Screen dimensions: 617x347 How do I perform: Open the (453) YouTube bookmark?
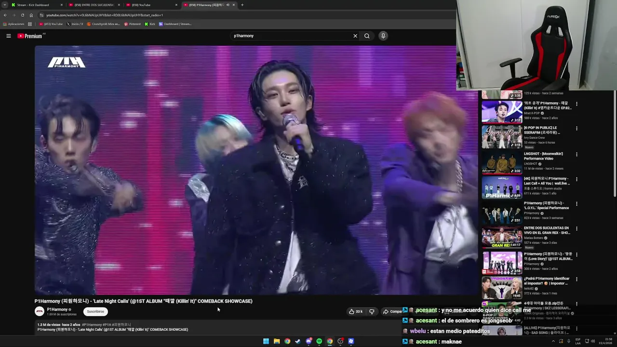51,24
